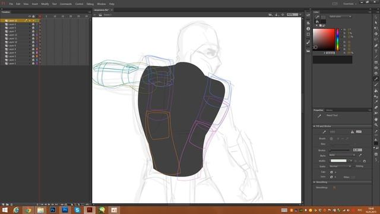Toggle lock on Layer 6
The image size is (380, 214).
(x=33, y=24)
